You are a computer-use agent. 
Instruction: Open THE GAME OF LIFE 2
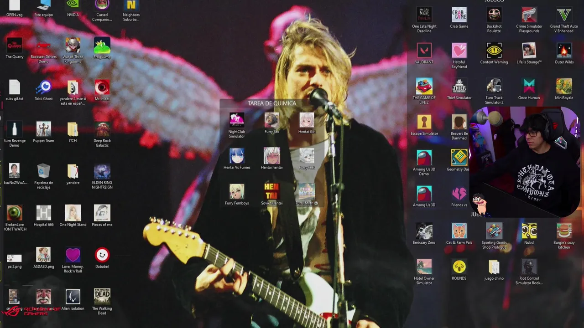pyautogui.click(x=424, y=86)
